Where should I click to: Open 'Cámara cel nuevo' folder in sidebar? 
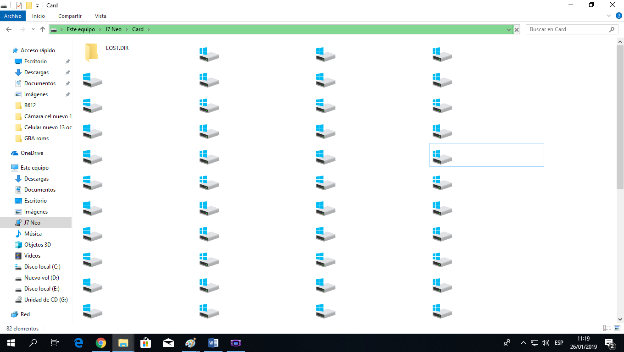[x=48, y=116]
